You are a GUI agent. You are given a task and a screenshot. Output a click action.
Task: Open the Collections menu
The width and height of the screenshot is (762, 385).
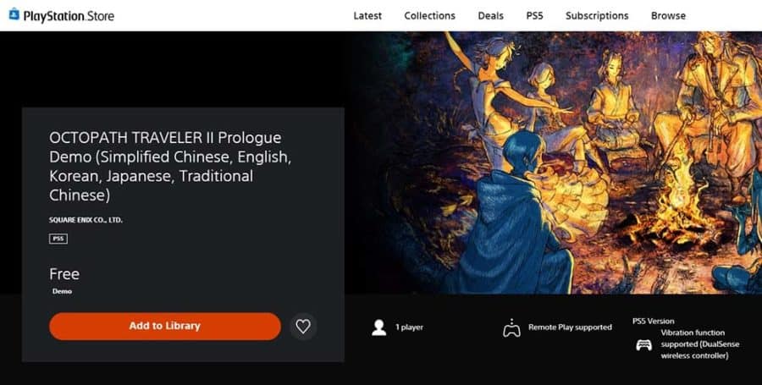pos(429,16)
